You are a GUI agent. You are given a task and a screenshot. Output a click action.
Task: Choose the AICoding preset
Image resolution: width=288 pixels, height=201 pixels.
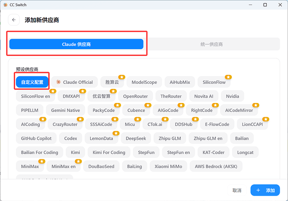tap(30, 124)
